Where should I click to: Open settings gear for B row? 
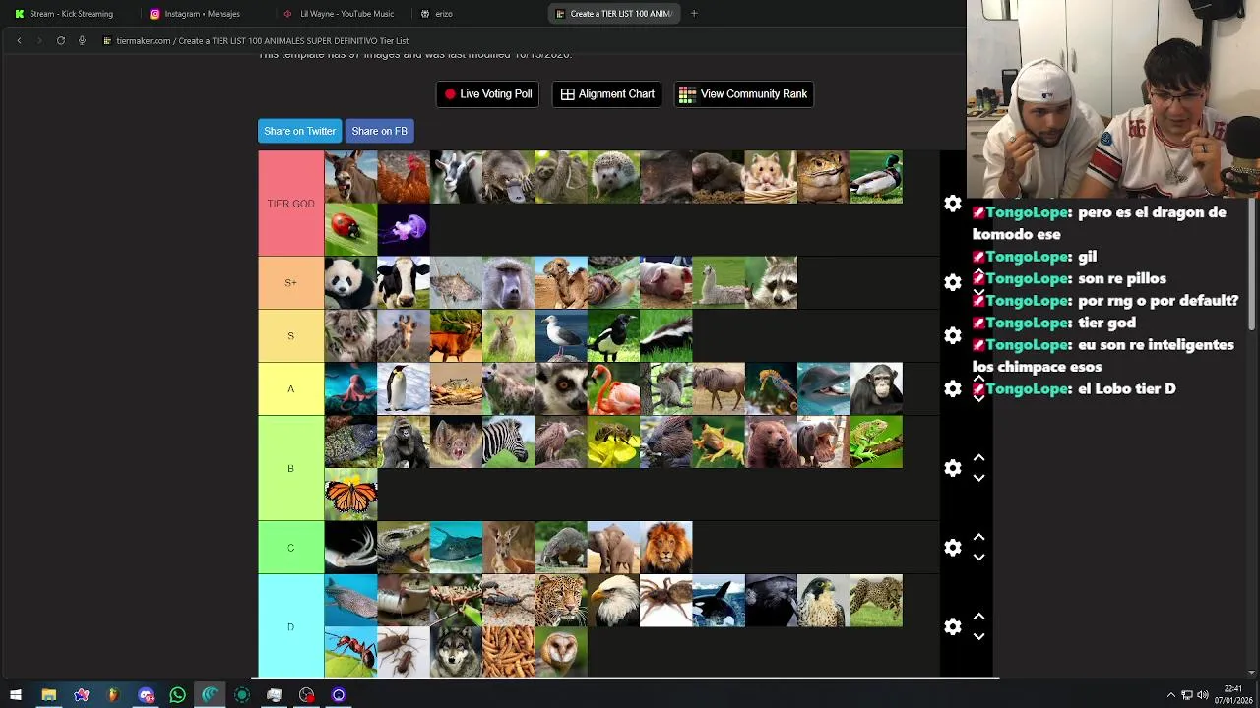[x=952, y=468]
